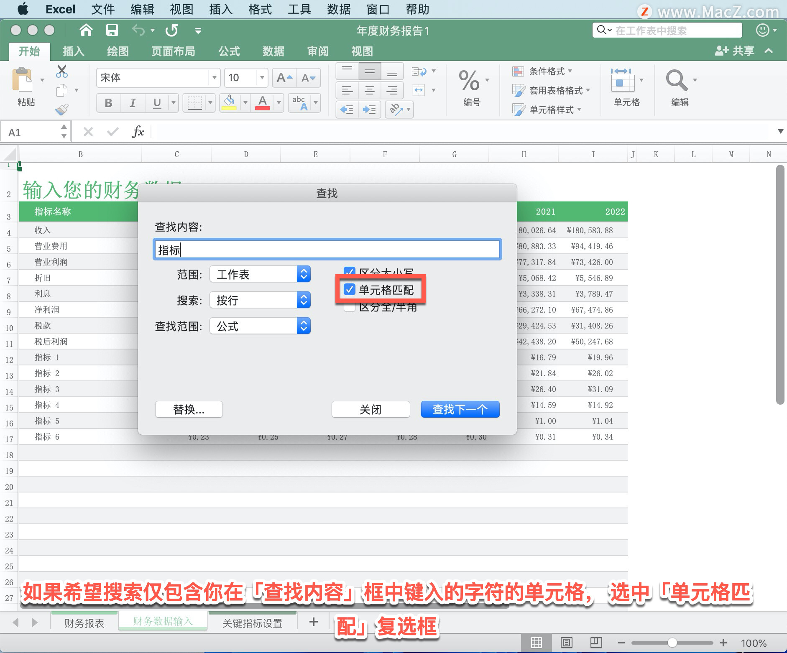Expand 条件格式 menu
This screenshot has width=787, height=653.
tap(543, 71)
